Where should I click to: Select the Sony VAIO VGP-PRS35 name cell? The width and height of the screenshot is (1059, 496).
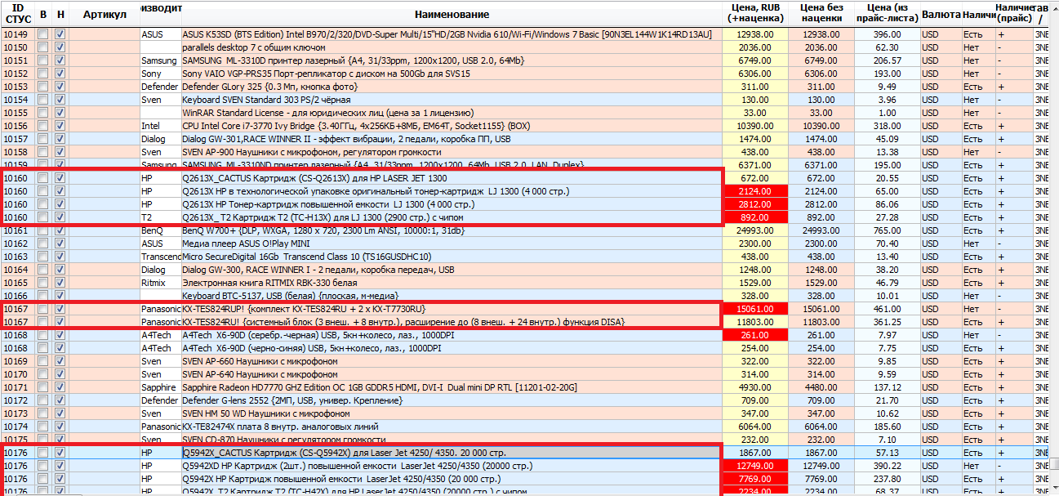pos(452,74)
